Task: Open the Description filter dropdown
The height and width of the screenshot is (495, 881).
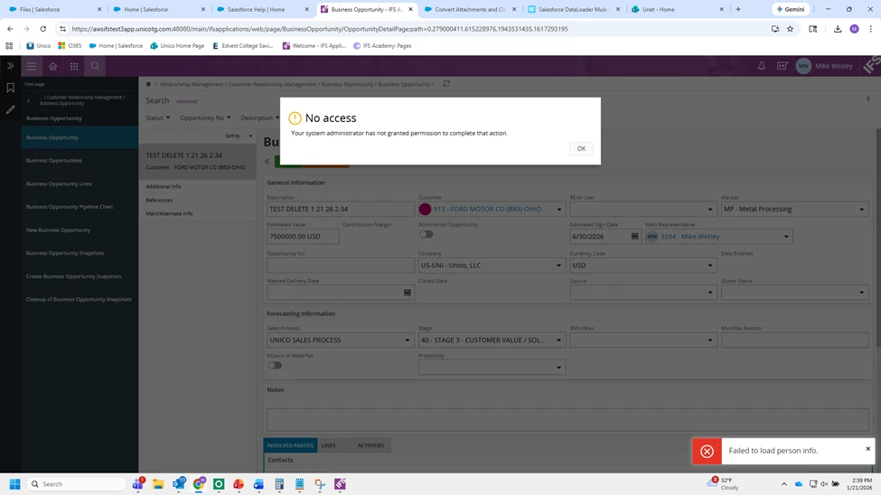Action: [x=259, y=118]
